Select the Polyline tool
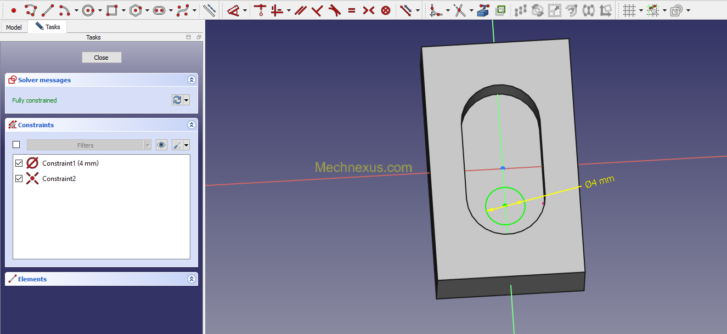 coord(31,10)
